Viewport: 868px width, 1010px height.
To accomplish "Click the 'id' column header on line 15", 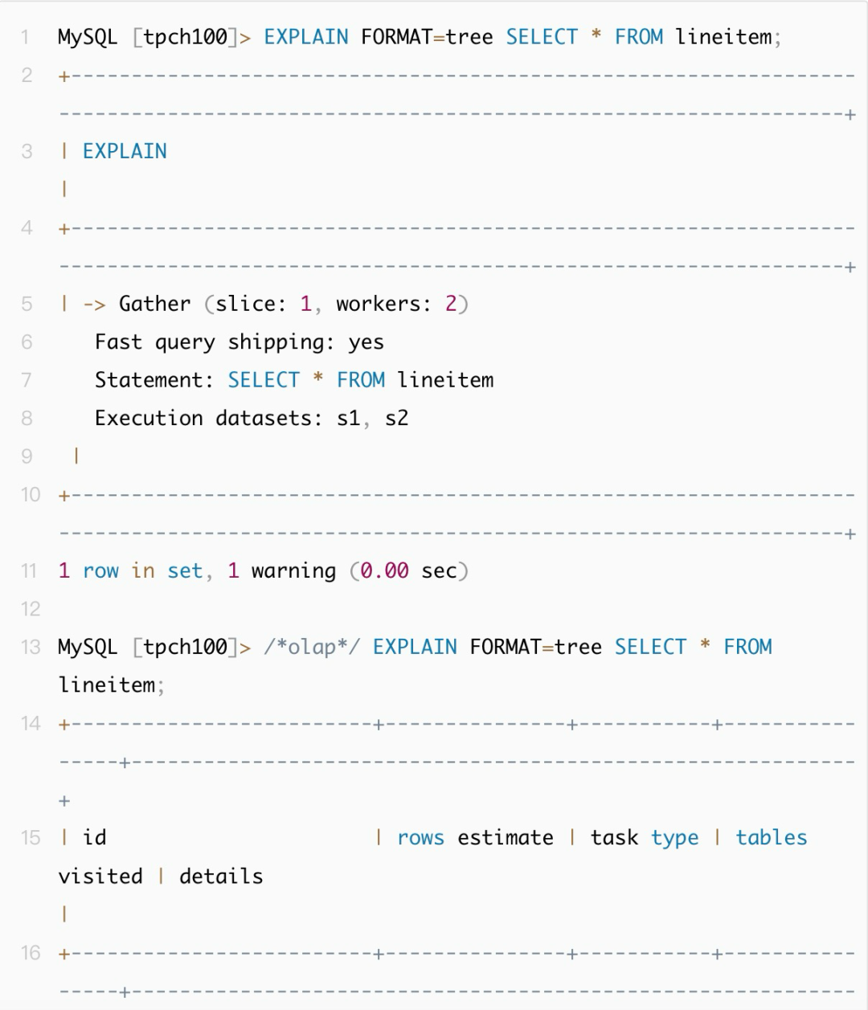I will coord(95,838).
